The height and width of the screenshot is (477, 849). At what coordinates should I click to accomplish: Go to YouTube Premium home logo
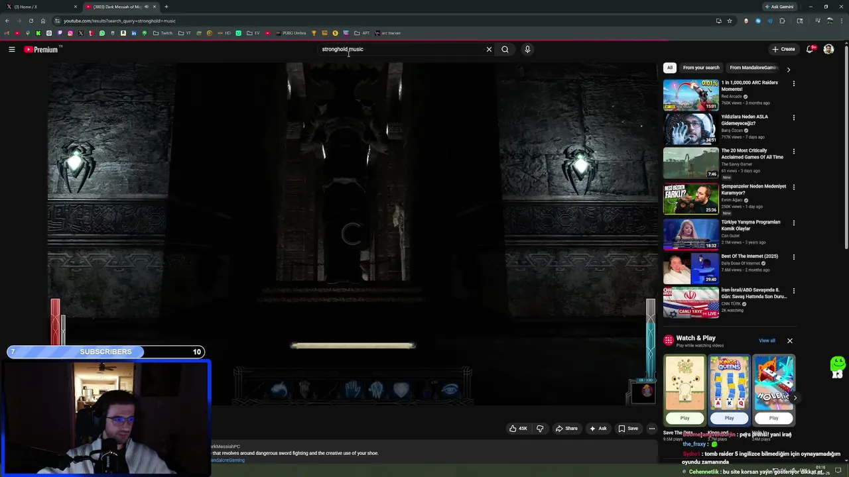pos(41,49)
